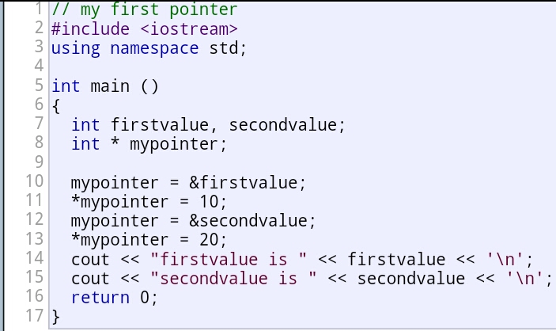Screen dimensions: 556x331
Task: Click the value 20 on line 13
Action: point(210,240)
